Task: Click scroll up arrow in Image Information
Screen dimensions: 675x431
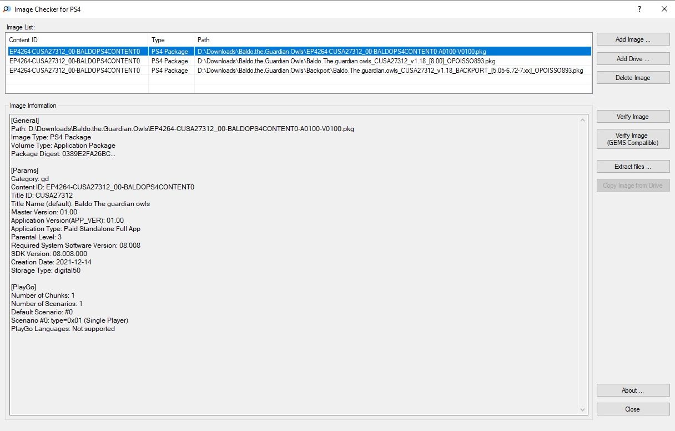Action: 583,120
